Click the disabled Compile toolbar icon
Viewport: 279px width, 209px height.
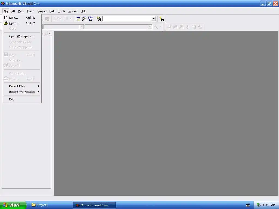[169, 27]
